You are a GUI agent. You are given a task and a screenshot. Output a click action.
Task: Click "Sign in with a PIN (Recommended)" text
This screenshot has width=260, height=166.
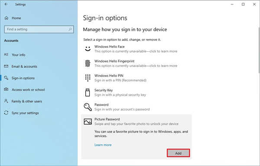120,80
